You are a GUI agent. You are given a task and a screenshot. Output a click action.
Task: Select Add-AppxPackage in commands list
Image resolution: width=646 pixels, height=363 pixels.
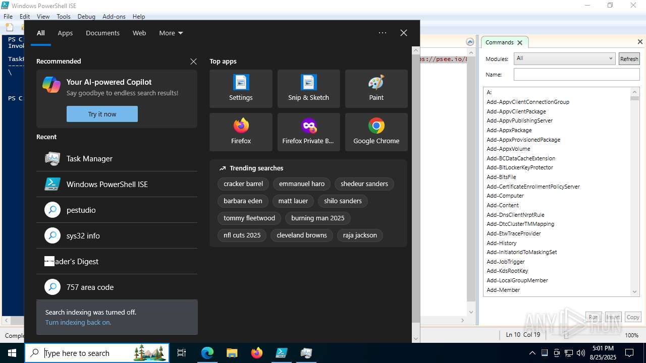(509, 130)
